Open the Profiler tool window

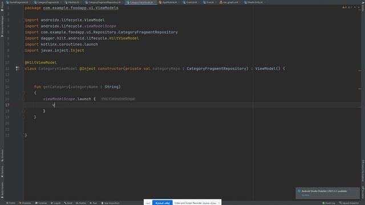tap(81, 203)
